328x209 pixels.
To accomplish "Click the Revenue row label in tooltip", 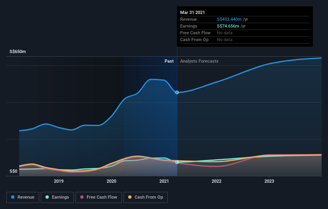I will pyautogui.click(x=189, y=20).
